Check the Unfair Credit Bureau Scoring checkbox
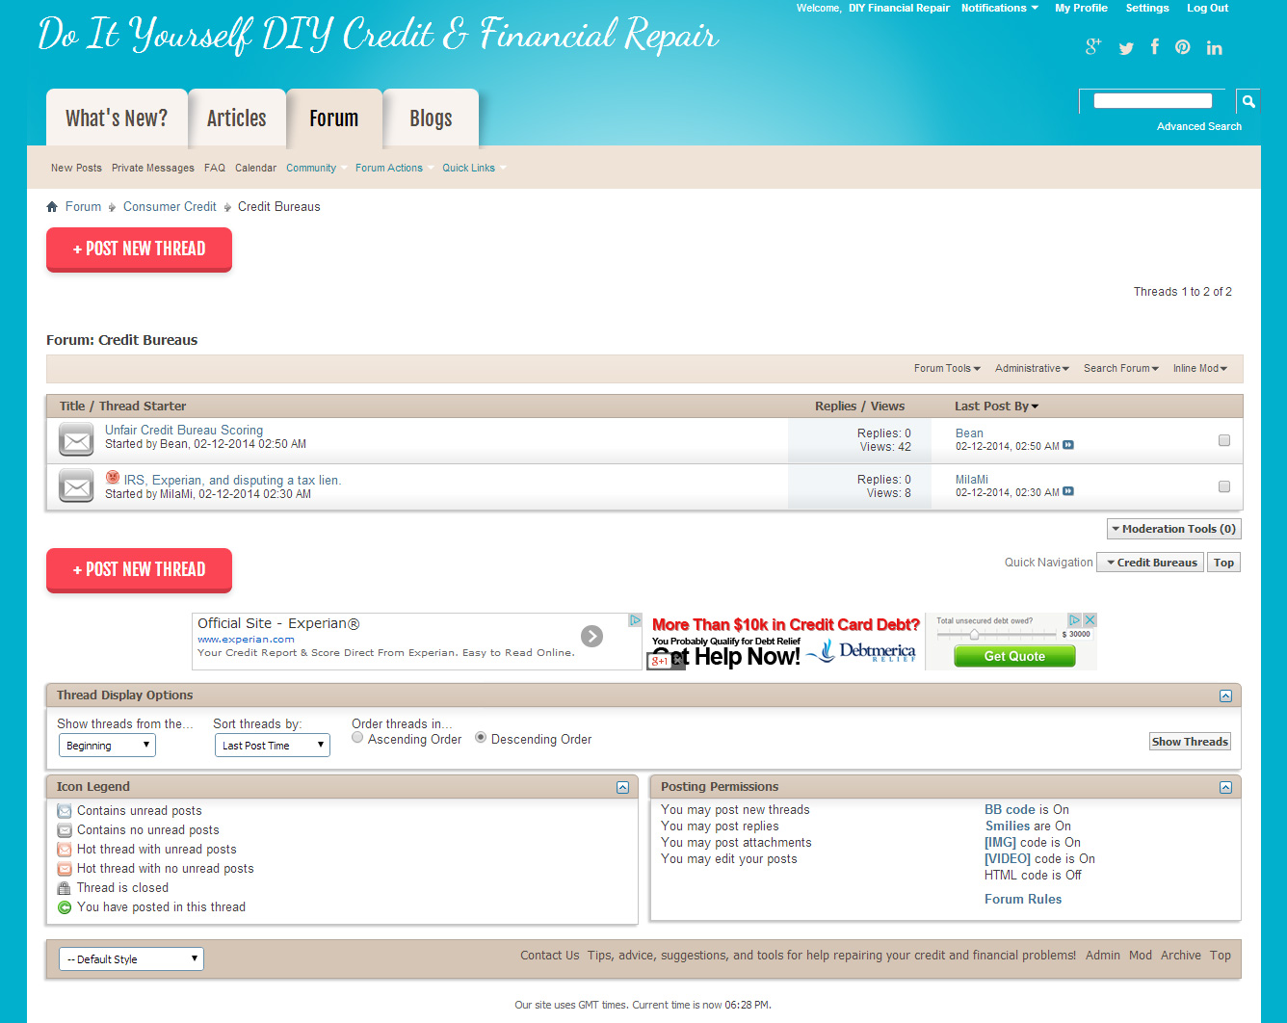Screen dimensions: 1287x1023 point(1224,440)
